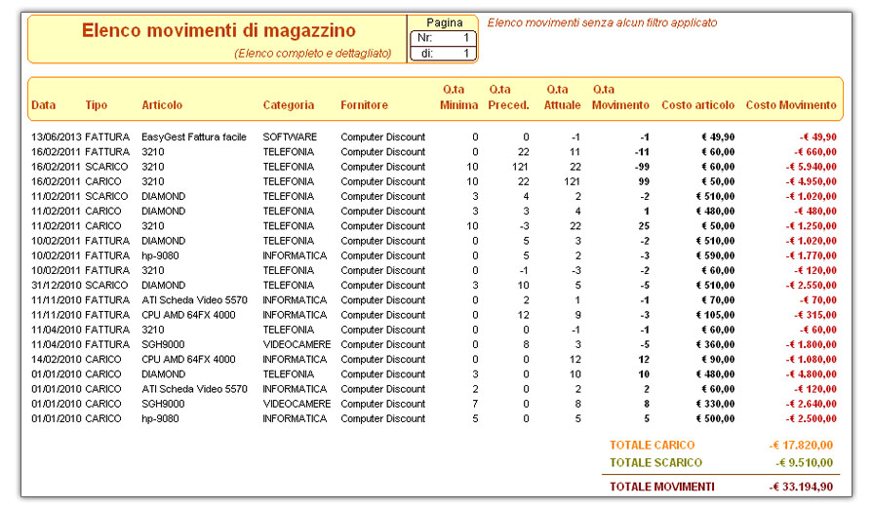
Task: Click the 'Costo articolo' column header
Action: tap(697, 105)
